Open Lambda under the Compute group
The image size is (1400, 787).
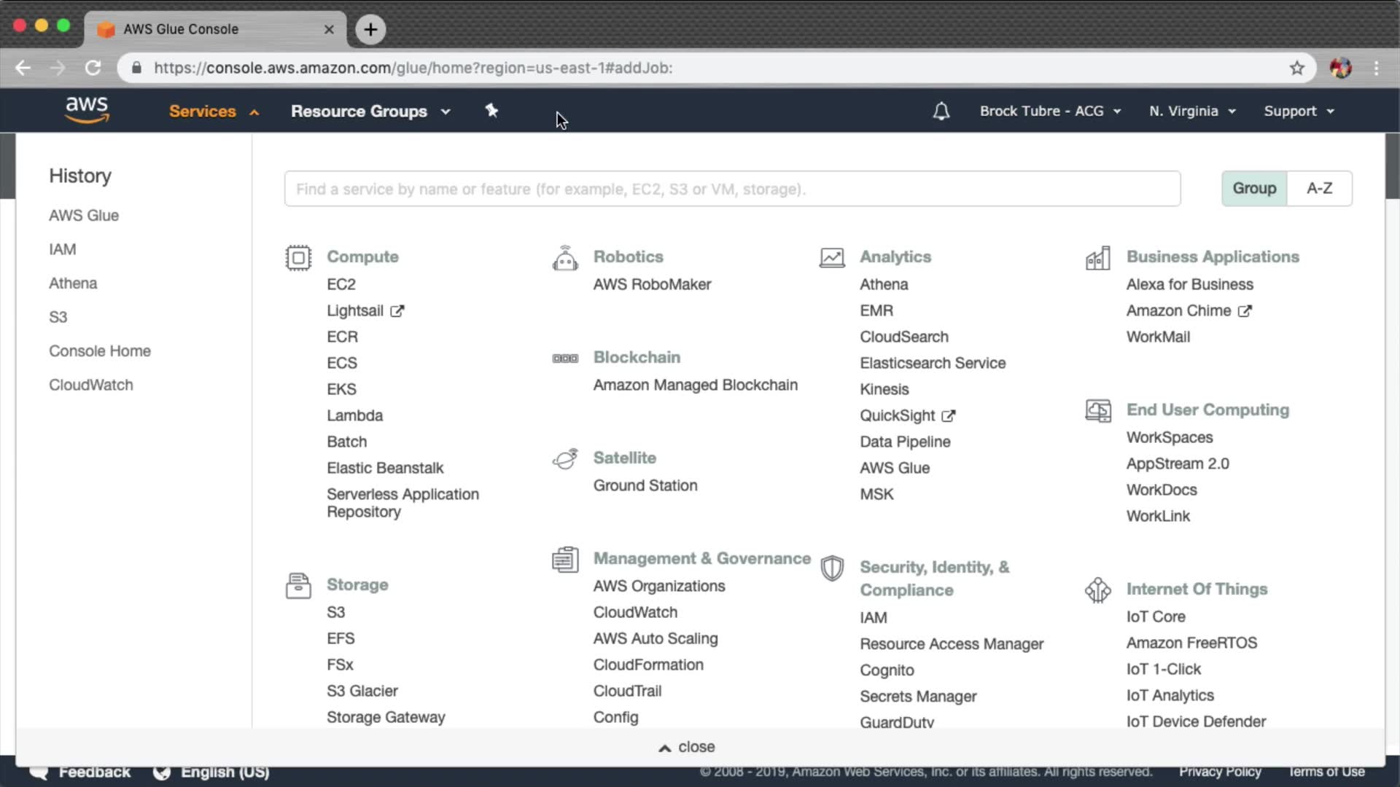(x=354, y=415)
